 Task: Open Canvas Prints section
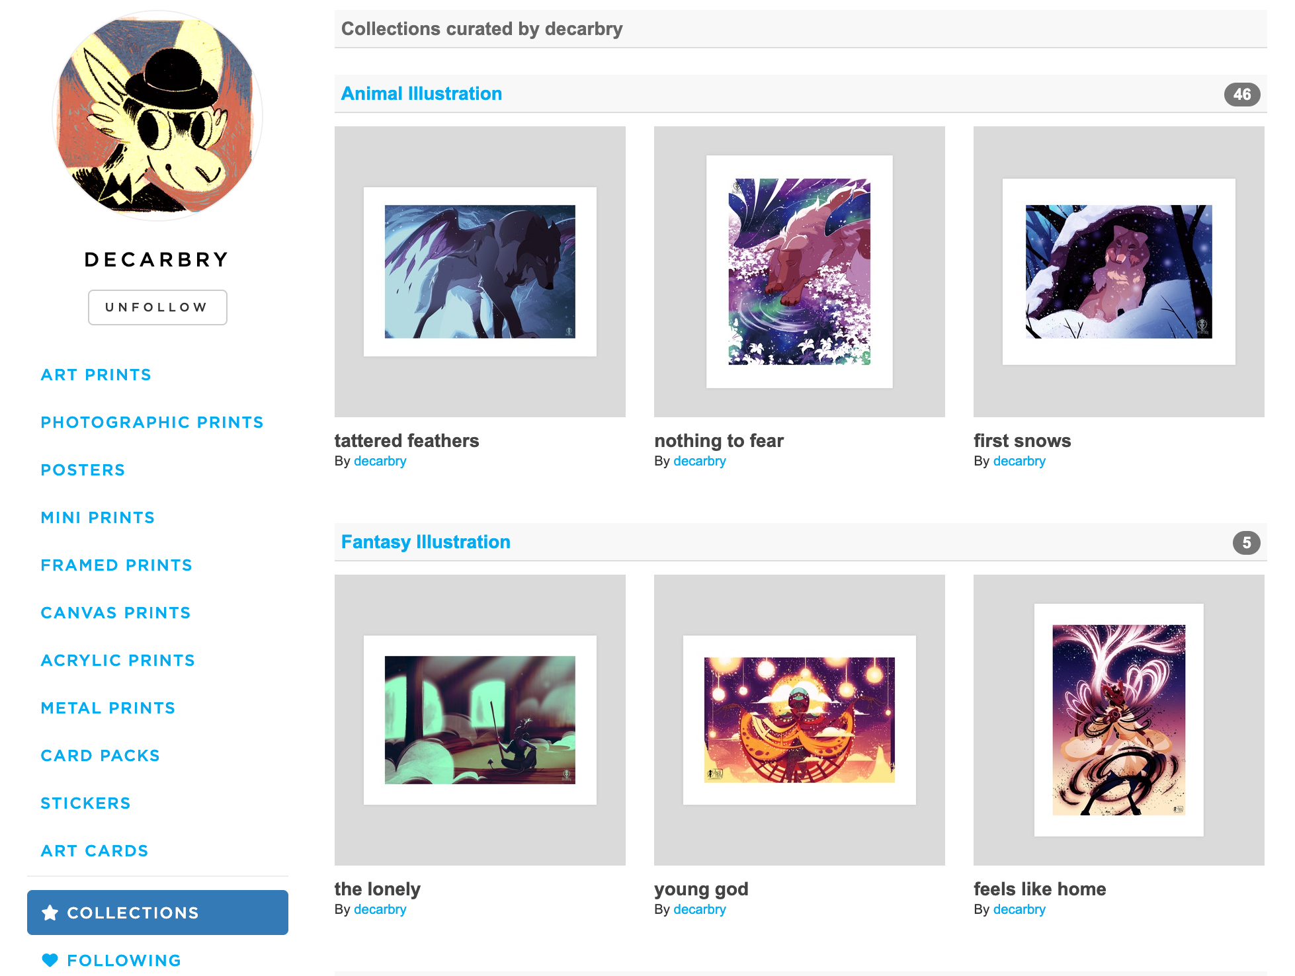click(x=116, y=613)
